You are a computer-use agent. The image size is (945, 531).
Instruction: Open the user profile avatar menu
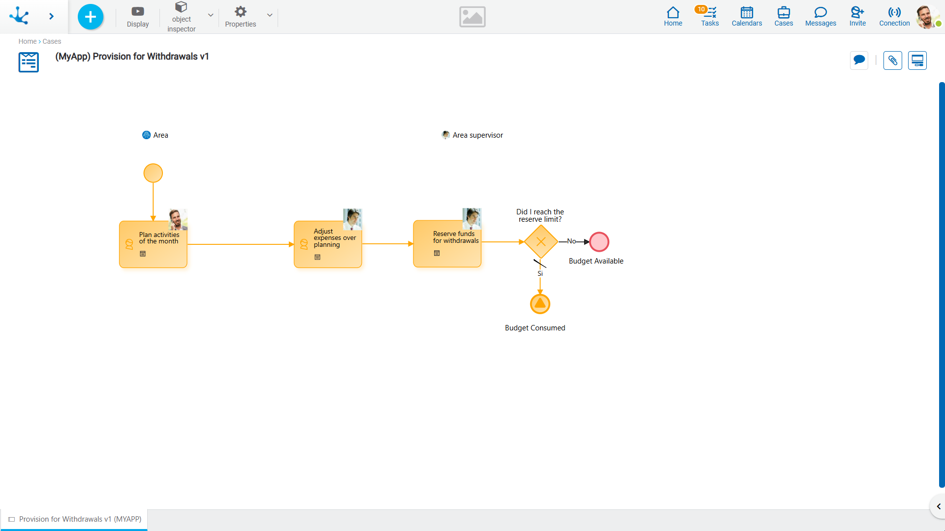point(927,17)
